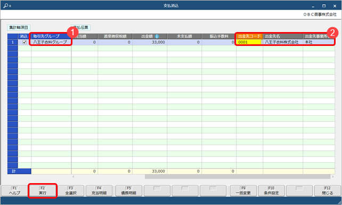Open F4 充当明細 details
342x205 pixels.
click(x=99, y=191)
